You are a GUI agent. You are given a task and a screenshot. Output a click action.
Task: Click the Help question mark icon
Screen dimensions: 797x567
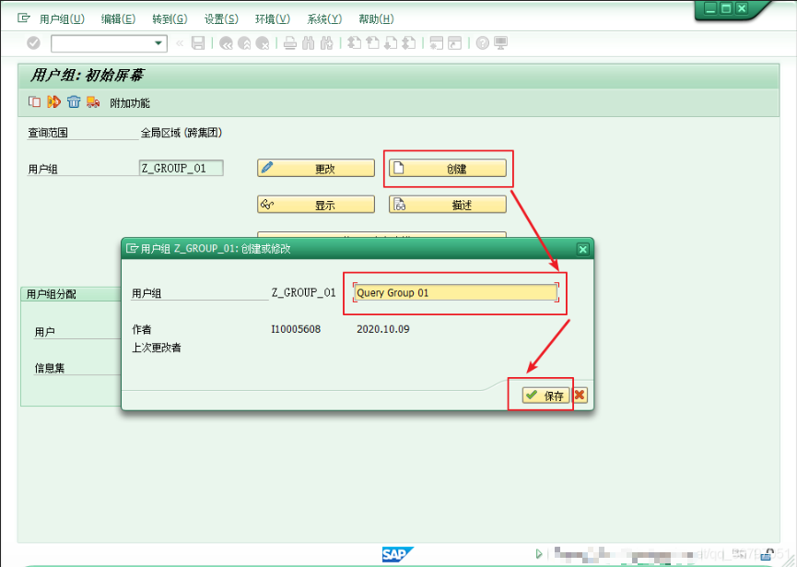coord(483,43)
